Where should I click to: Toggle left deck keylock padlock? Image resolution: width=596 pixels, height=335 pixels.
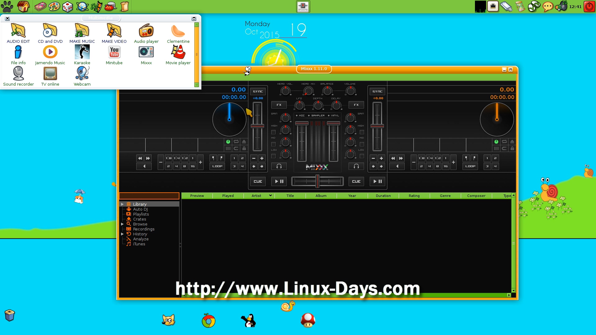244,149
